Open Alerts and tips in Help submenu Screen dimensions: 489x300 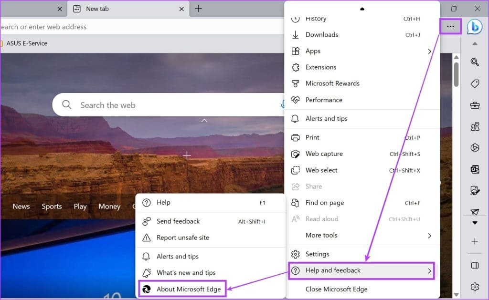click(x=211, y=257)
